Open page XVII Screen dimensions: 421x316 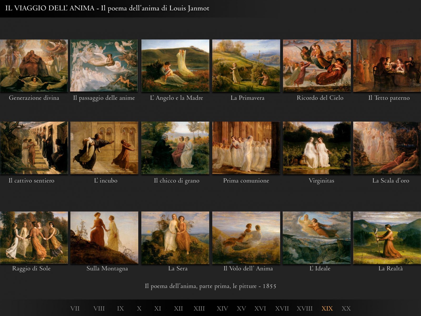282,308
